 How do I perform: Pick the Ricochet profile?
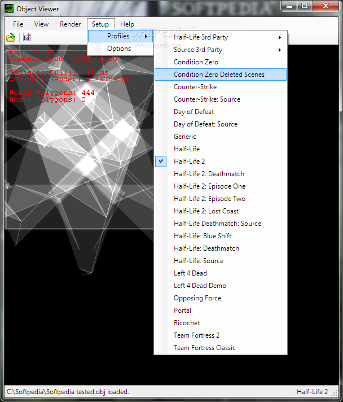pos(221,323)
